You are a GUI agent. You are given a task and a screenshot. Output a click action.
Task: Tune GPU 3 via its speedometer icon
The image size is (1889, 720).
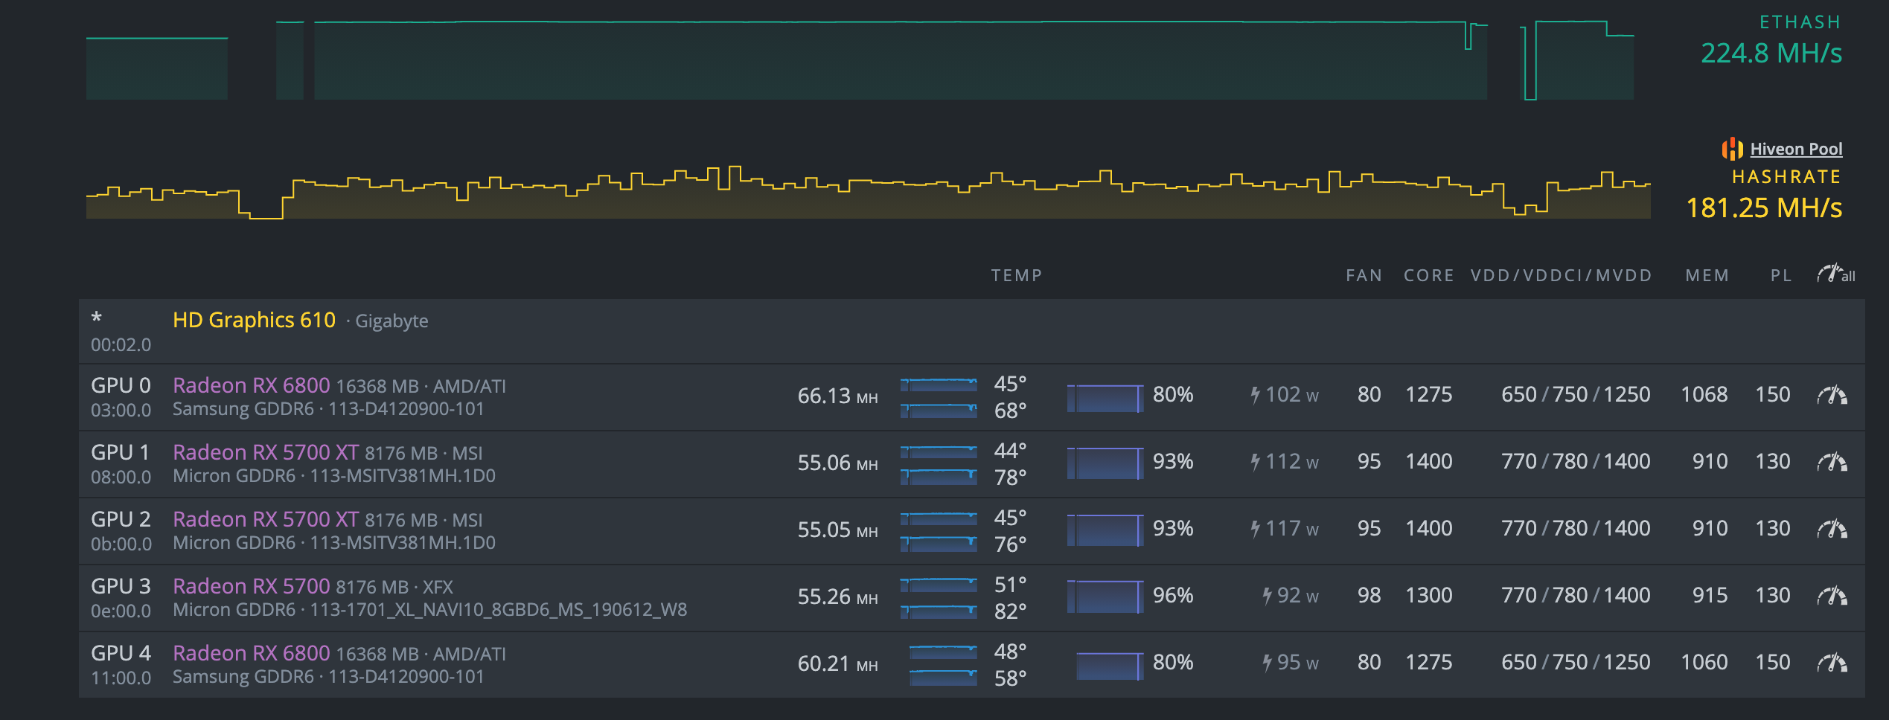click(x=1832, y=596)
